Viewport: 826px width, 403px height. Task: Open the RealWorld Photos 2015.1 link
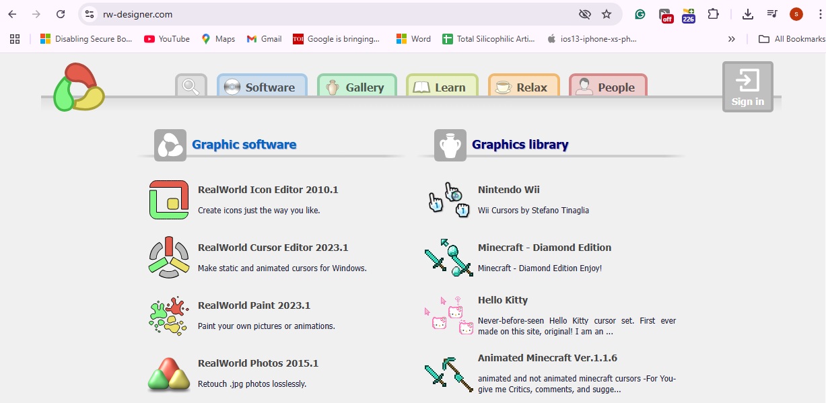tap(259, 363)
